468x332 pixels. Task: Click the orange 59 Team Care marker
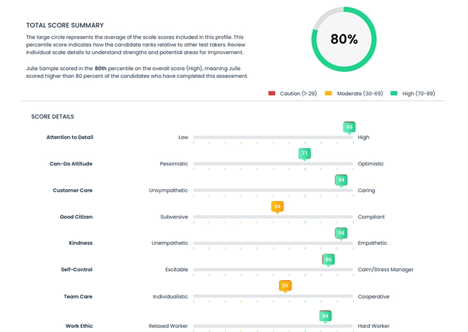tap(285, 286)
